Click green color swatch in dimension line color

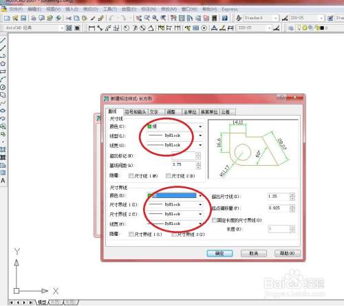point(149,127)
